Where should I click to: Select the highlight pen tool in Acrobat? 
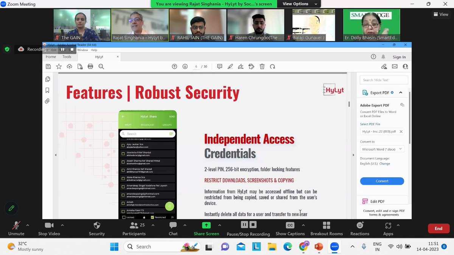click(230, 66)
